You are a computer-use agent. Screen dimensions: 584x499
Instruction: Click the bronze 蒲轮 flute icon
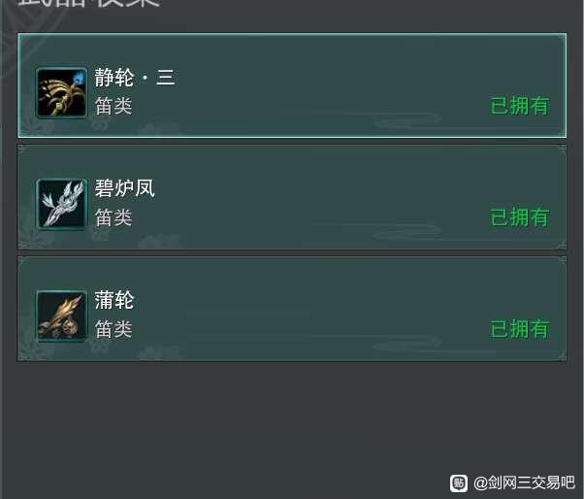62,316
